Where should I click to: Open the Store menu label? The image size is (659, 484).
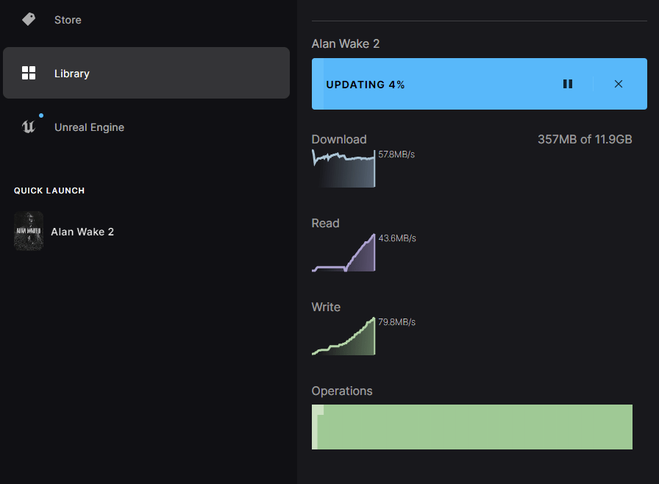pos(68,20)
